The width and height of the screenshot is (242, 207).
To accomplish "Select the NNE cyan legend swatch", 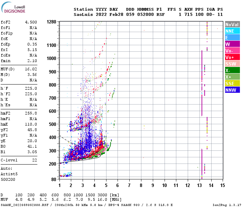I will 232,31.
